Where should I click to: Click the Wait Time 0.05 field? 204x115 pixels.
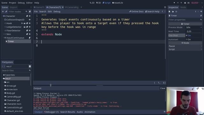click(x=194, y=31)
